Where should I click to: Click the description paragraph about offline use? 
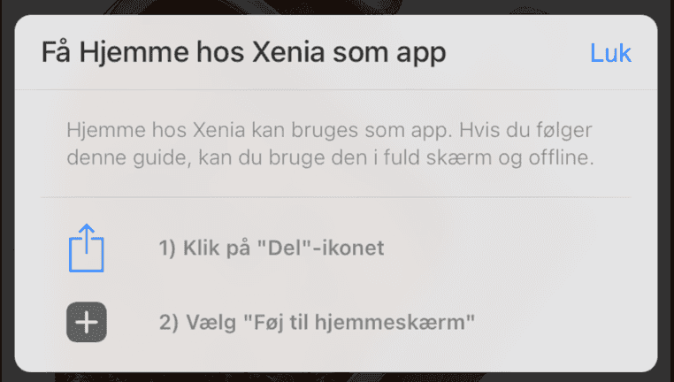click(x=330, y=143)
